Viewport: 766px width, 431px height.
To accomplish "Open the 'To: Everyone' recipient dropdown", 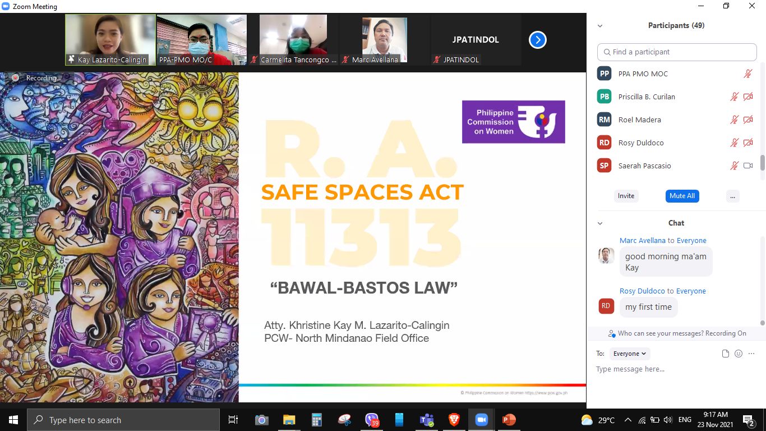I will click(629, 354).
